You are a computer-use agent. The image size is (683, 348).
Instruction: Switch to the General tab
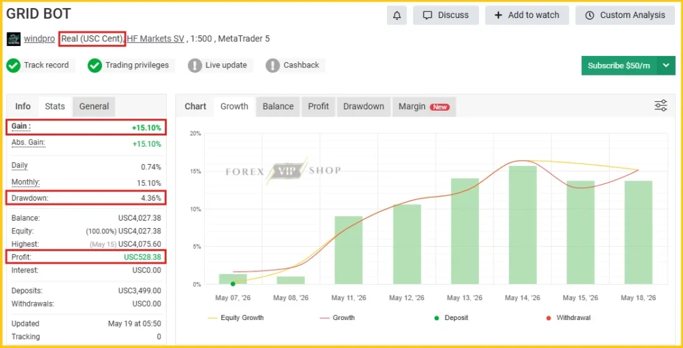pos(94,106)
